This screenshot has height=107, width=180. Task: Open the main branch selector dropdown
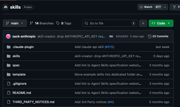click(x=15, y=23)
